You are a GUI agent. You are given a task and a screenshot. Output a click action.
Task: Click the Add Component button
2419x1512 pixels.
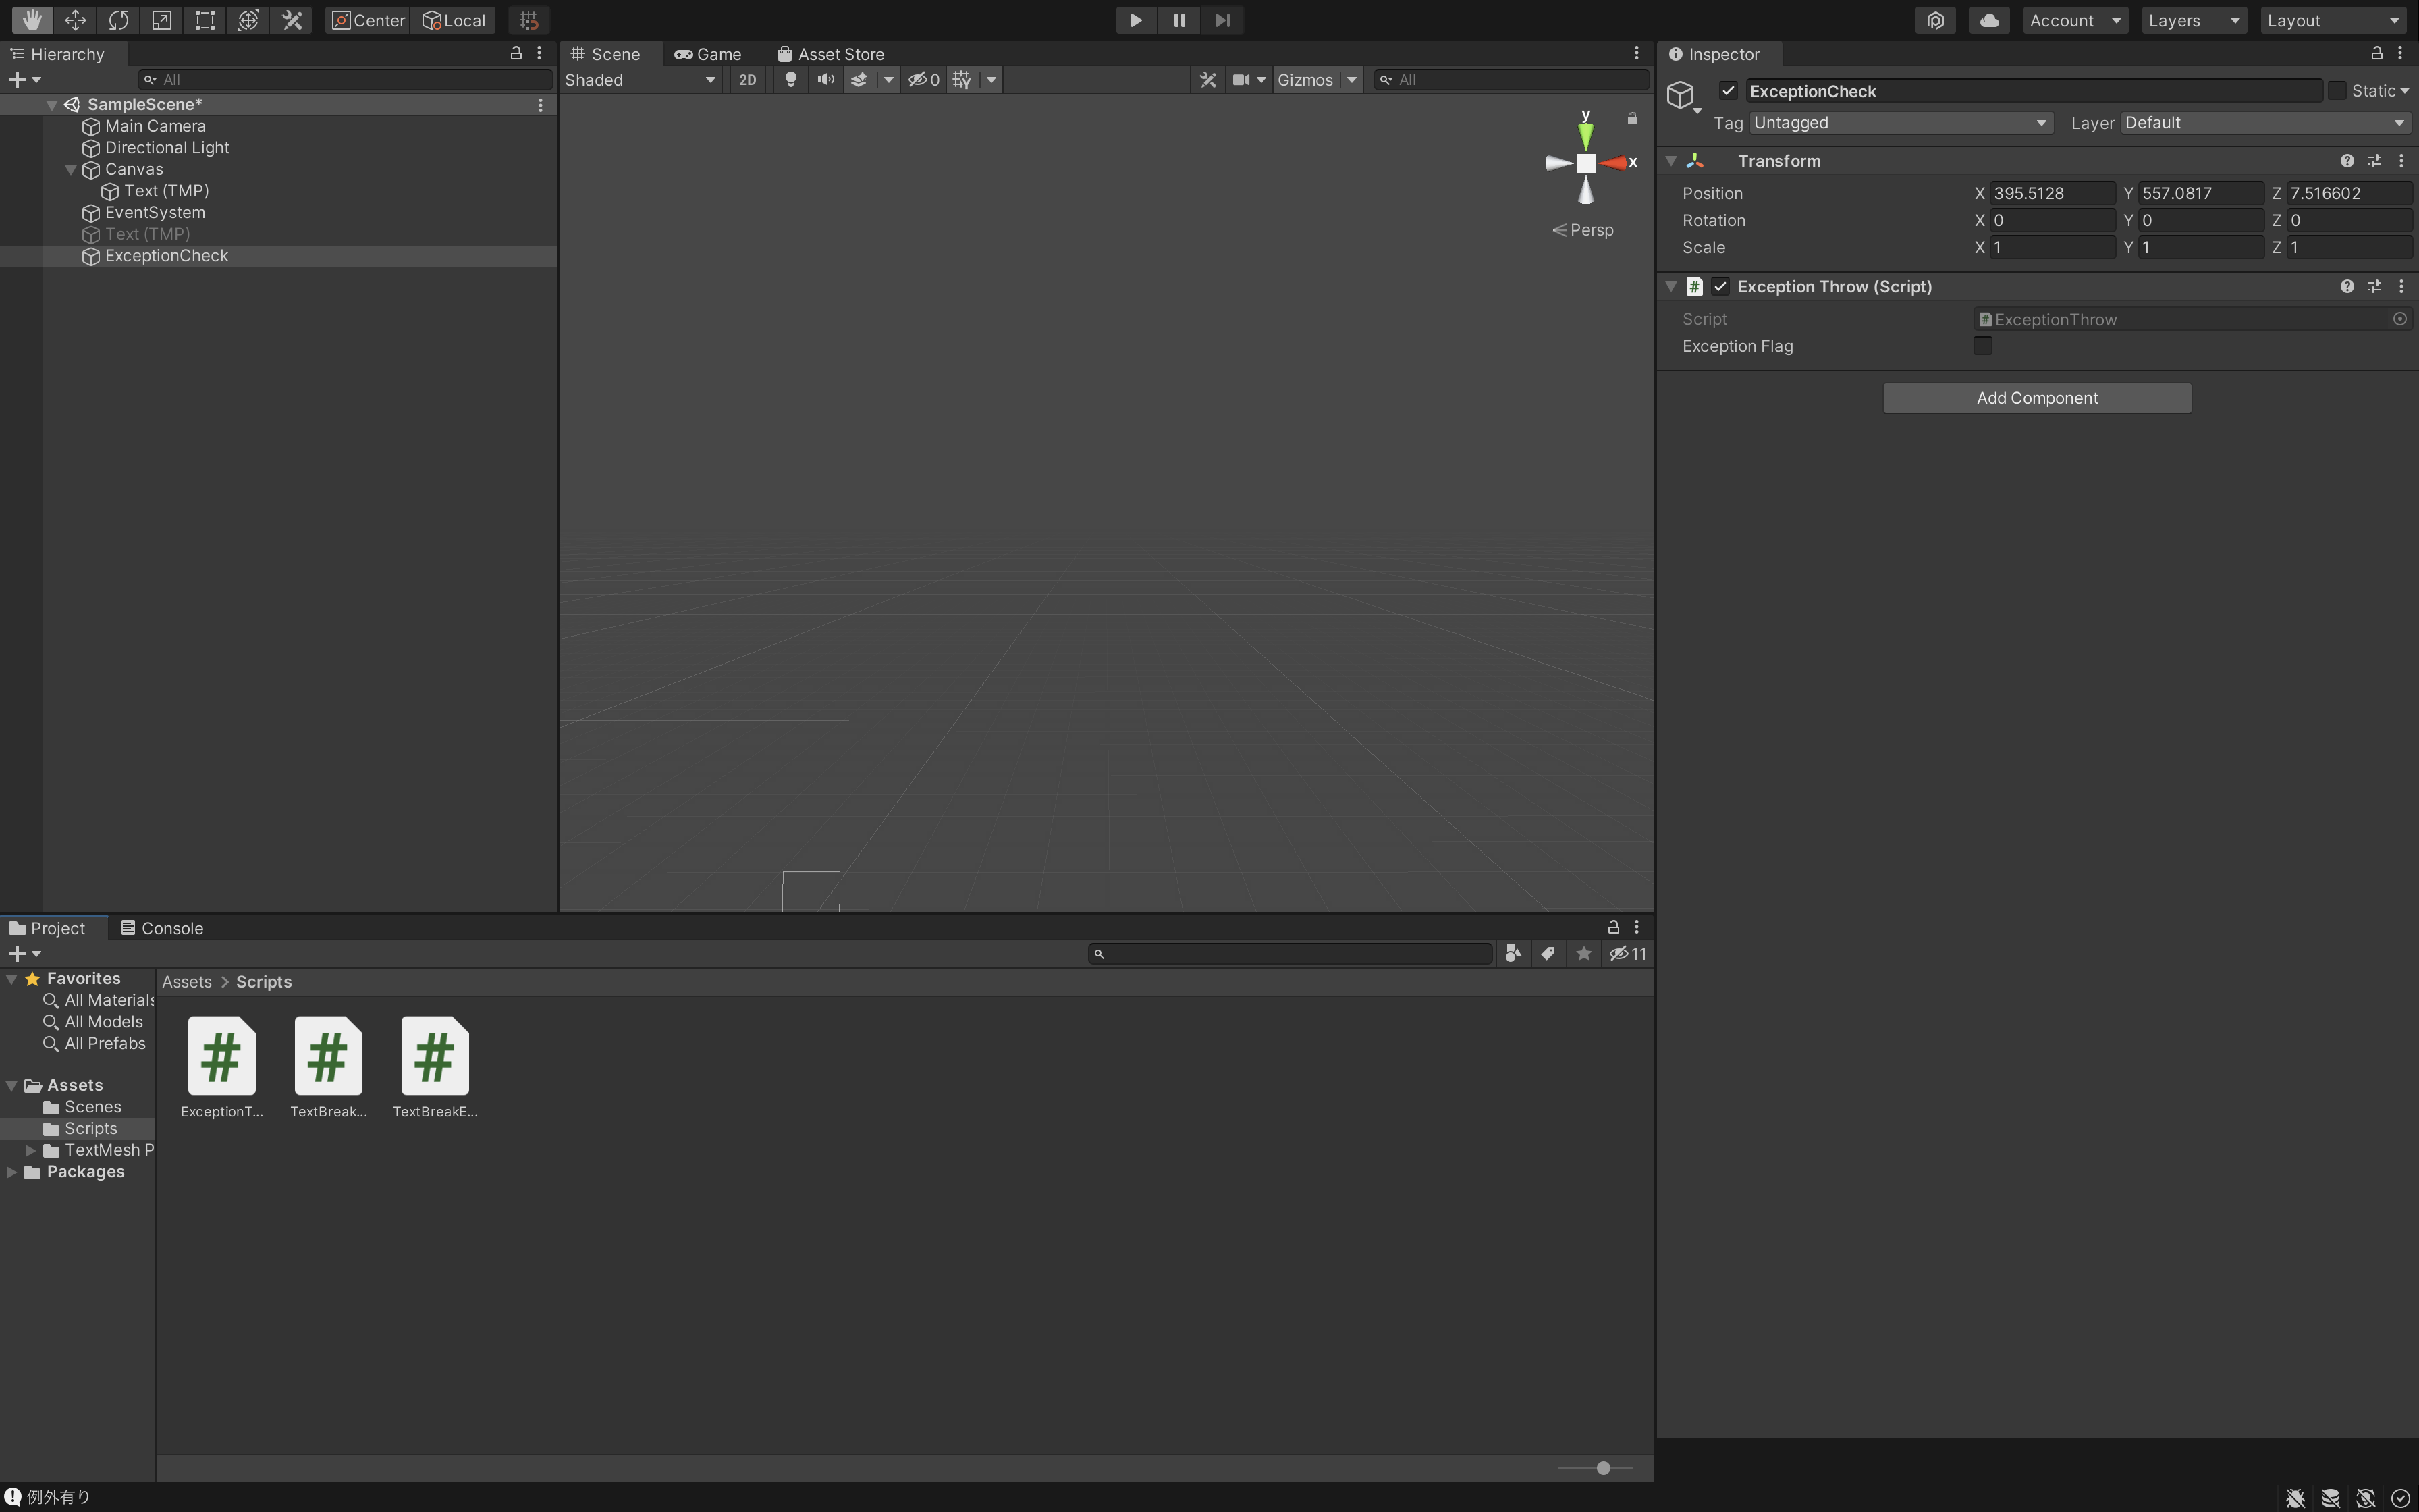(2036, 398)
